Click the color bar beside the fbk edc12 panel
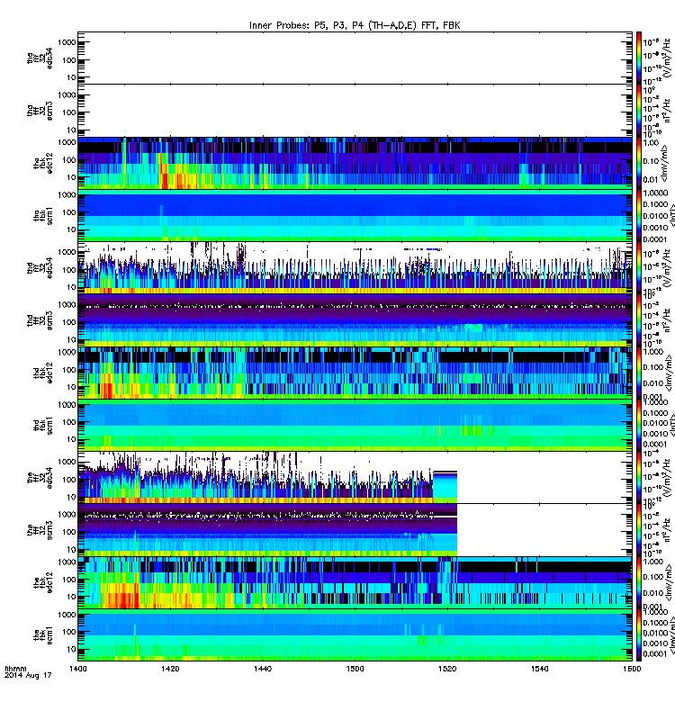Viewport: 675px width, 720px height. pos(639,582)
